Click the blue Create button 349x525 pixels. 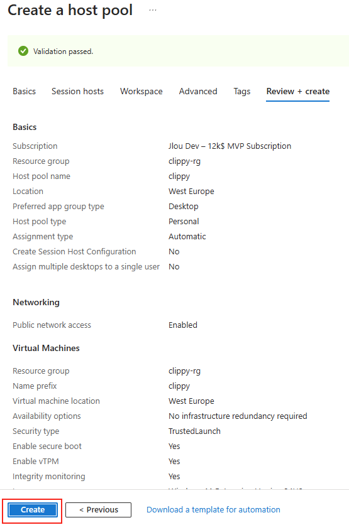[33, 509]
